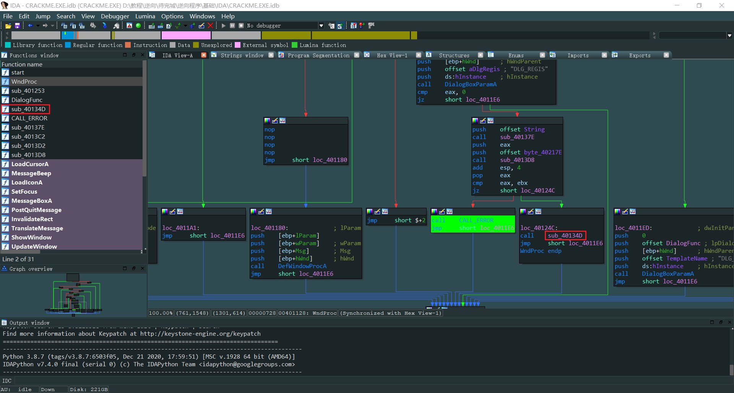Select CALL_ERROR in the functions list

point(29,118)
